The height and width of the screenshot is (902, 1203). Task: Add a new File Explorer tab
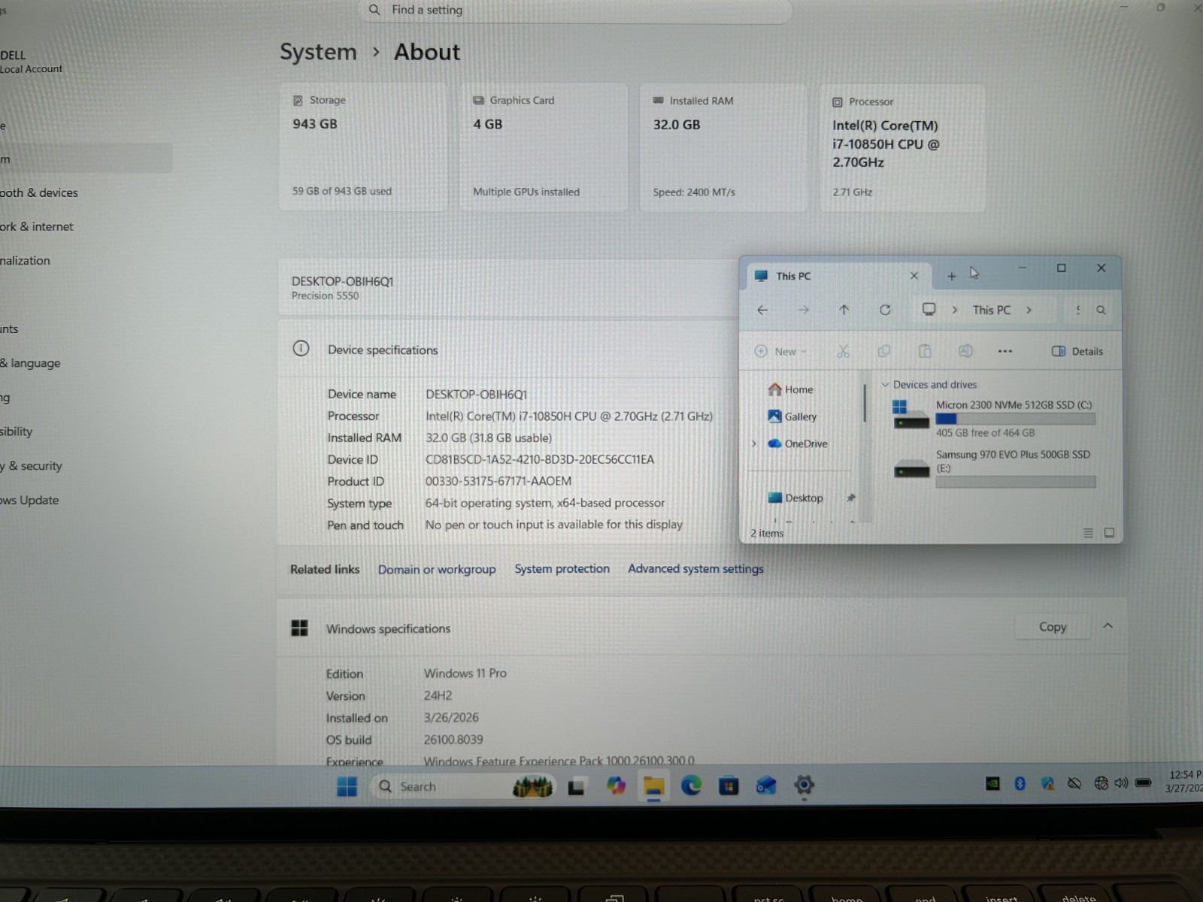coord(951,277)
